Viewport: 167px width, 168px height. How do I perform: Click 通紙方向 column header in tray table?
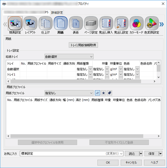click(x=69, y=64)
